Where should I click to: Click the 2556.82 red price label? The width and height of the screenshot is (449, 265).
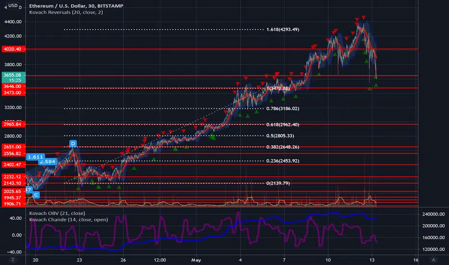tap(13, 153)
